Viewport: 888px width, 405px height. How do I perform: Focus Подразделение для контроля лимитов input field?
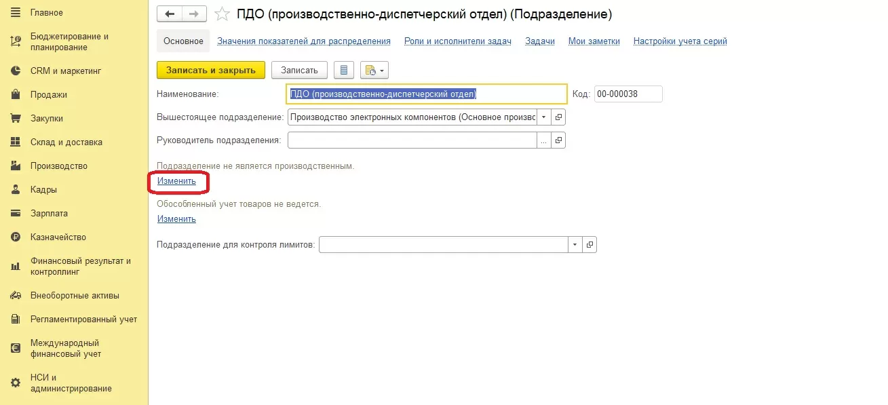coord(444,245)
